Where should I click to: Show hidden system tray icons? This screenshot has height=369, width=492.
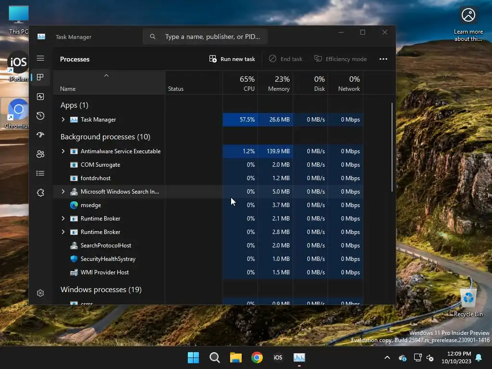click(387, 357)
